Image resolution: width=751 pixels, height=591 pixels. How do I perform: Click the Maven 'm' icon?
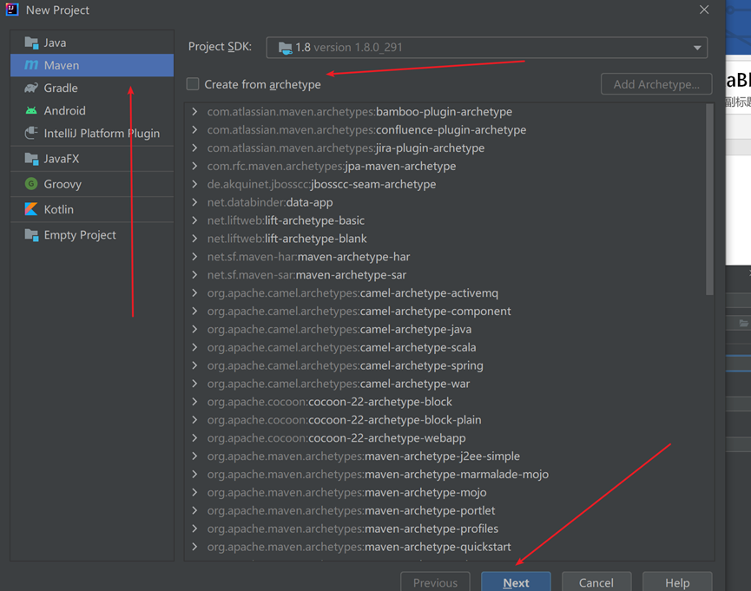coord(31,65)
